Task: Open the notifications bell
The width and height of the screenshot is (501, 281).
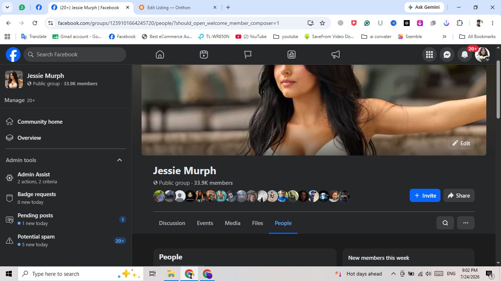Action: pyautogui.click(x=465, y=55)
